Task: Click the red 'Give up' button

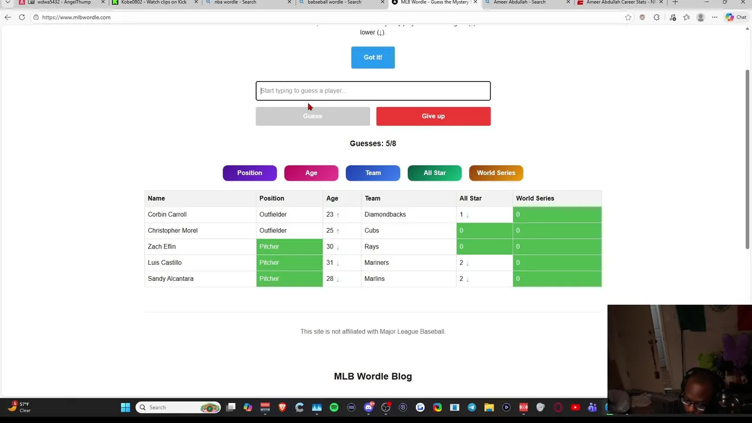Action: point(434,116)
